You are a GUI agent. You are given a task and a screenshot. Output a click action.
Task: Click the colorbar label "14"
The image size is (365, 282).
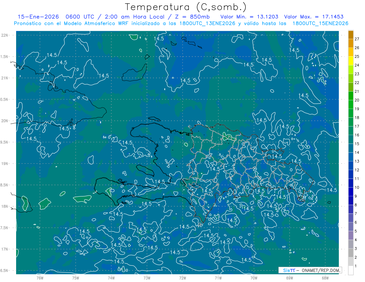(x=357, y=152)
